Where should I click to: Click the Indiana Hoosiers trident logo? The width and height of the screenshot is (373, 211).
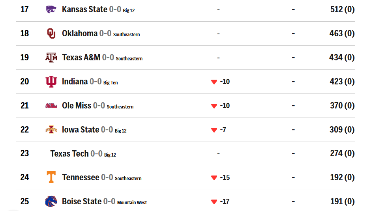tap(51, 82)
